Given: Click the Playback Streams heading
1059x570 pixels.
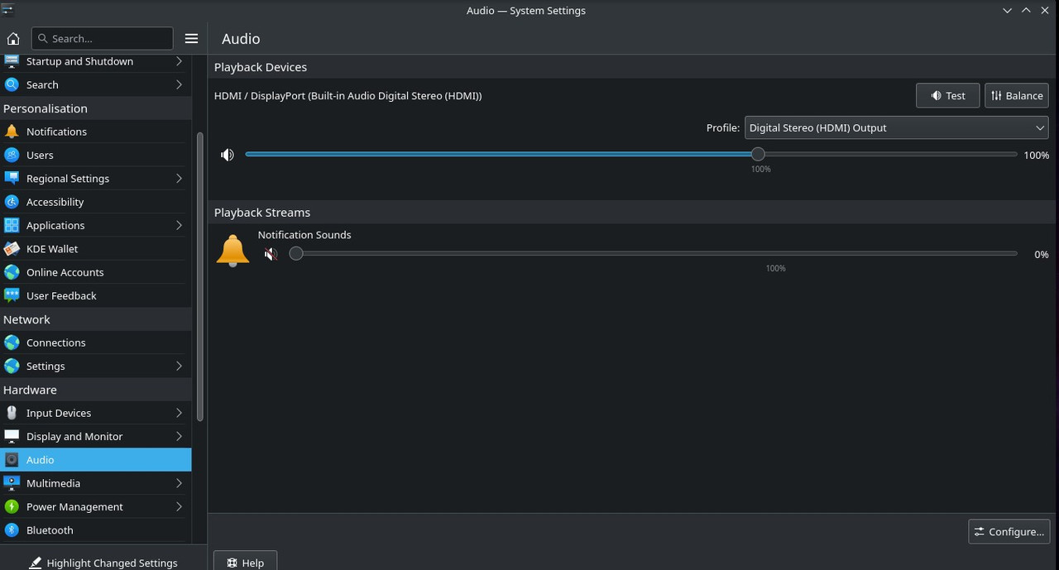Looking at the screenshot, I should click(262, 213).
